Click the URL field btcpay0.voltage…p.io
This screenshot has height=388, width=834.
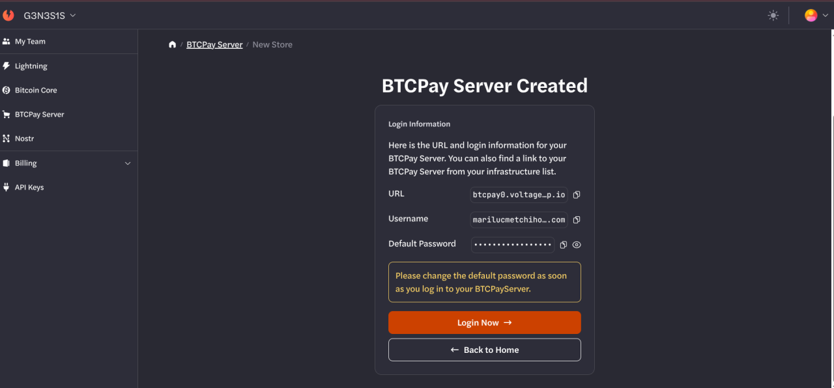[519, 195]
